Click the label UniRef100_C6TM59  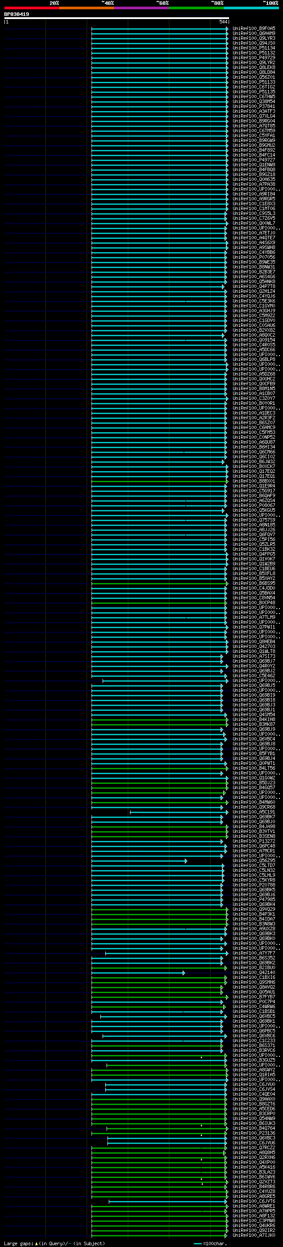click(254, 130)
